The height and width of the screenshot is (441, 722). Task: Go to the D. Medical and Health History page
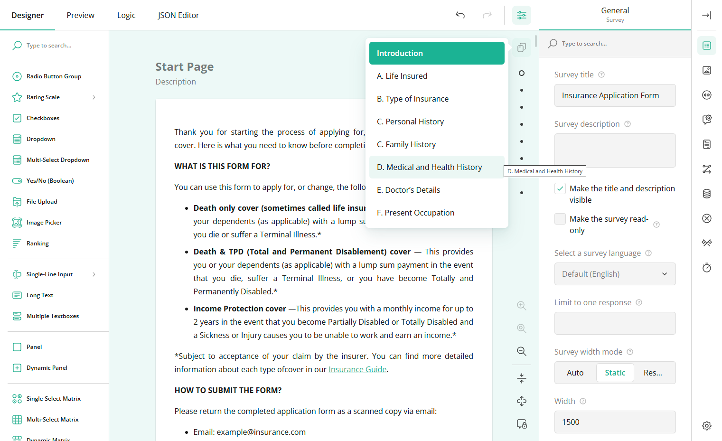[437, 167]
